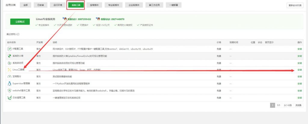Click the 一键清理指定日志和系统垃圾 description
The height and width of the screenshot is (124, 308).
(66, 98)
